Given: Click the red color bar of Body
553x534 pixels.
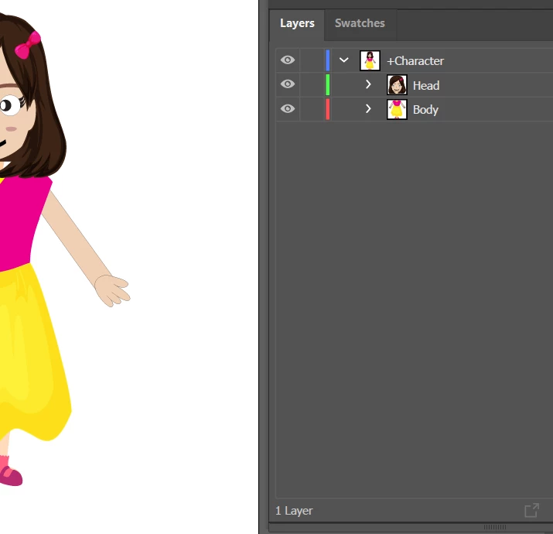Looking at the screenshot, I should 328,109.
